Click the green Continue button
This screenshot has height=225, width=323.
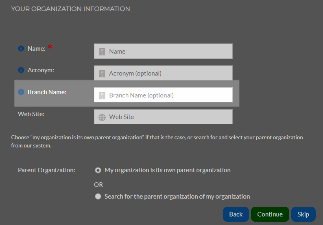(x=270, y=214)
